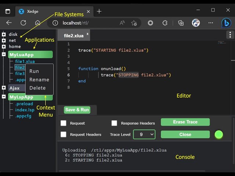Enable the Response Headers checkbox
Screen dimensions: 235x176
coord(114,123)
